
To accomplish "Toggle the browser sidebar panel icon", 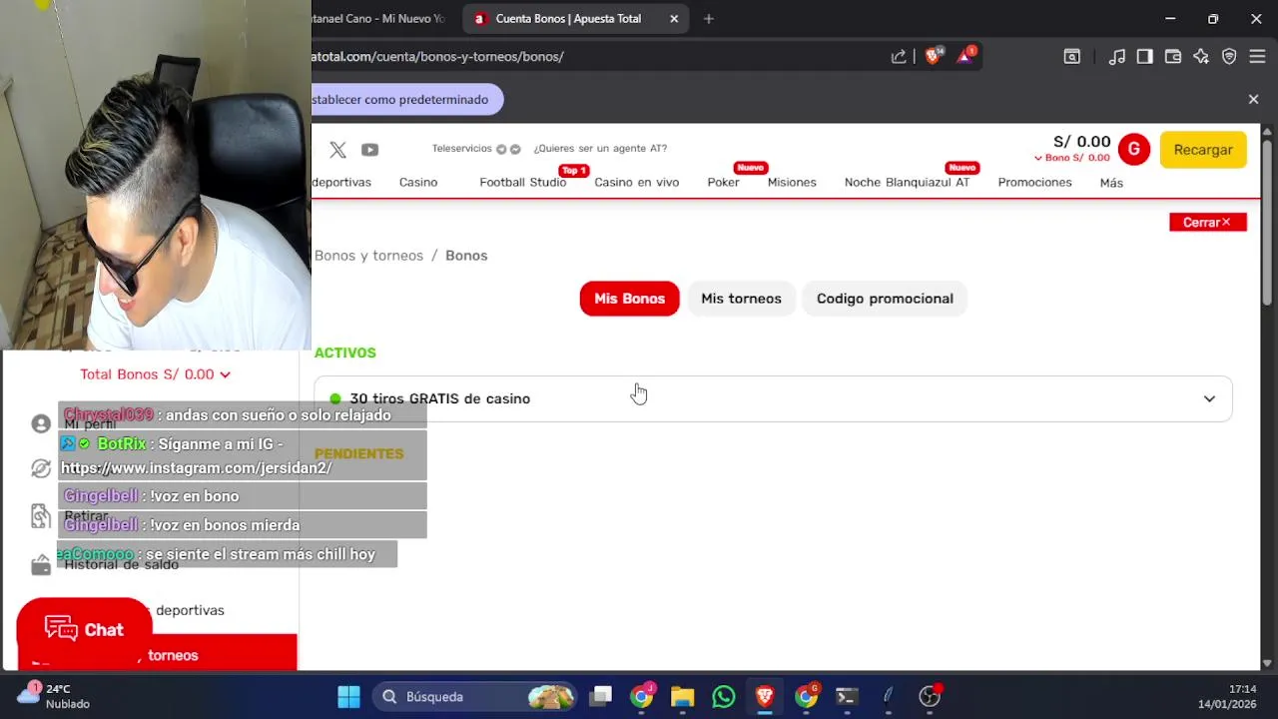I will (1145, 57).
